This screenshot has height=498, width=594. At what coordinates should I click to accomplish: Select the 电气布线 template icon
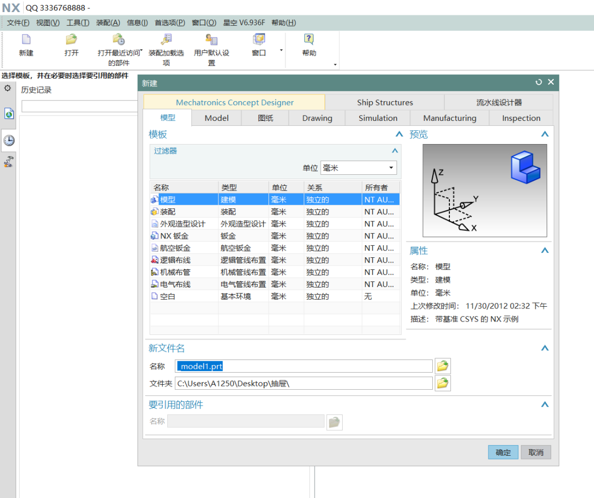pyautogui.click(x=154, y=284)
